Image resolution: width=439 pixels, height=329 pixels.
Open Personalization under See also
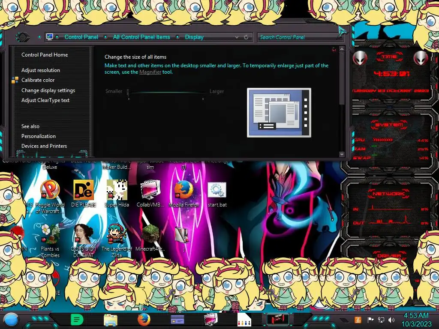coord(38,136)
